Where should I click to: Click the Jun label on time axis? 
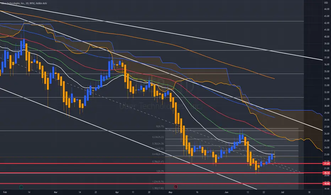click(227, 192)
